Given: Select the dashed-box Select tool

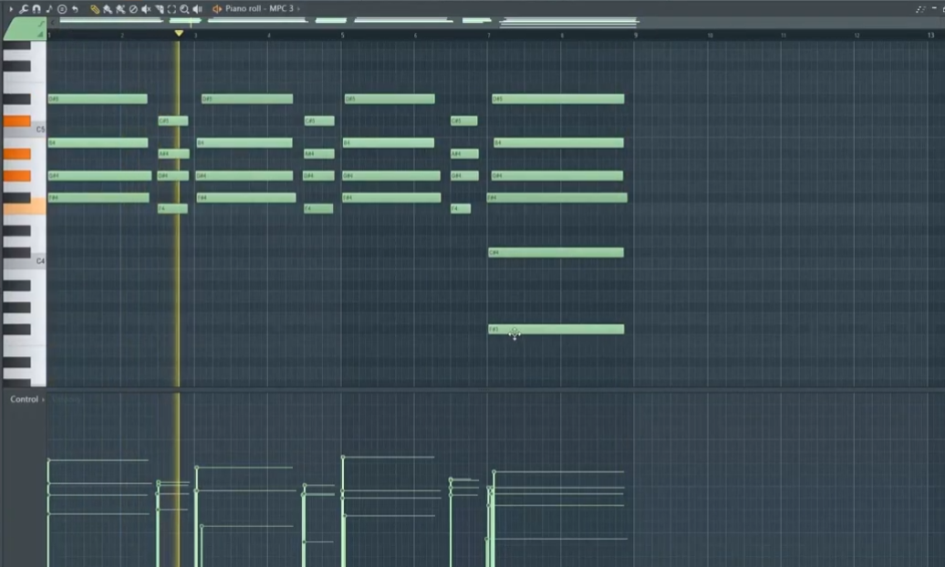Looking at the screenshot, I should pyautogui.click(x=171, y=9).
